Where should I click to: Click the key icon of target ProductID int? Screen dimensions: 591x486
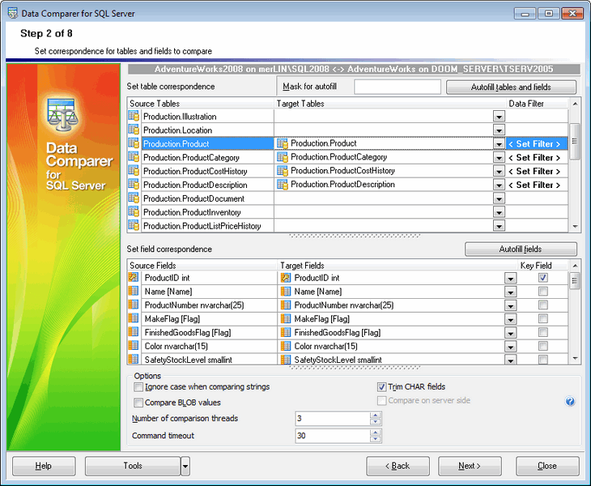coord(286,278)
